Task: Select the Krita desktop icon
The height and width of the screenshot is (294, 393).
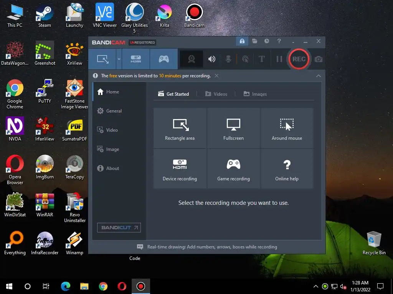Action: click(x=164, y=15)
